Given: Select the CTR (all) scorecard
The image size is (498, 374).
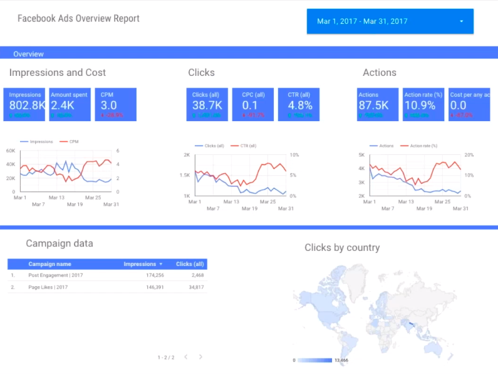Looking at the screenshot, I should coord(299,105).
